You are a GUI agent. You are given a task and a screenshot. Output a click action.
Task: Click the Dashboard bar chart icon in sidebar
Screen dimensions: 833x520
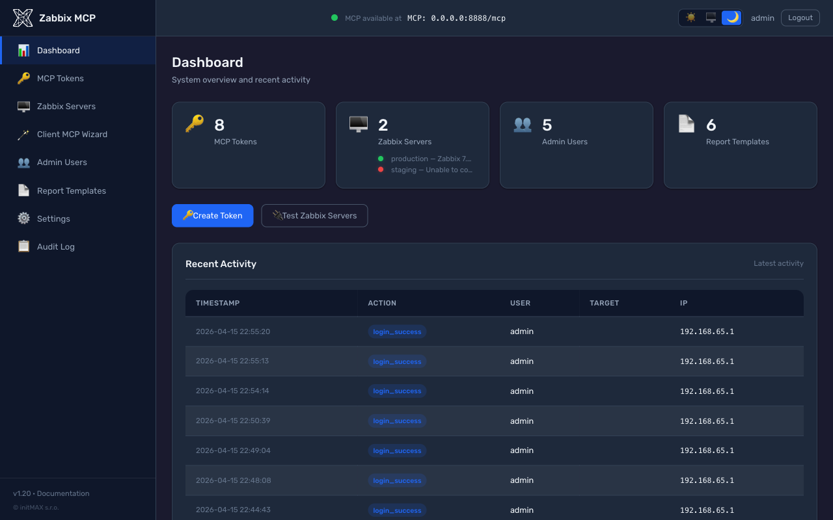[23, 50]
